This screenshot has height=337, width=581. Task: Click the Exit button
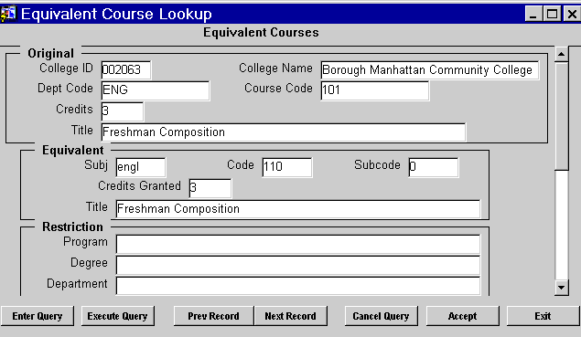(543, 316)
